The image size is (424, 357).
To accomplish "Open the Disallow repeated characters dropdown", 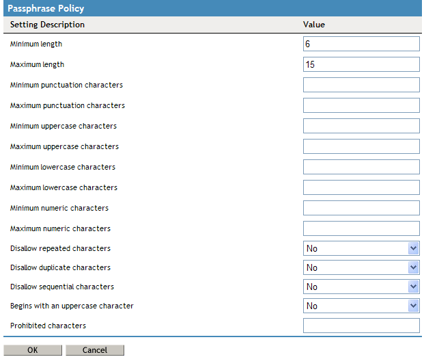I will (361, 248).
